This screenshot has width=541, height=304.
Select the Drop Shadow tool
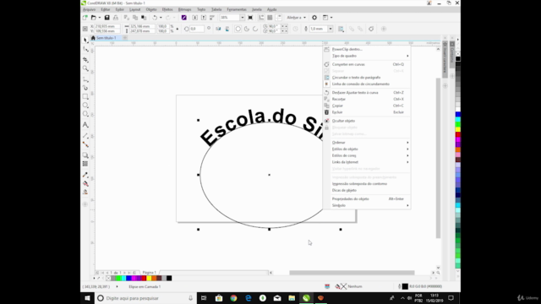85,155
